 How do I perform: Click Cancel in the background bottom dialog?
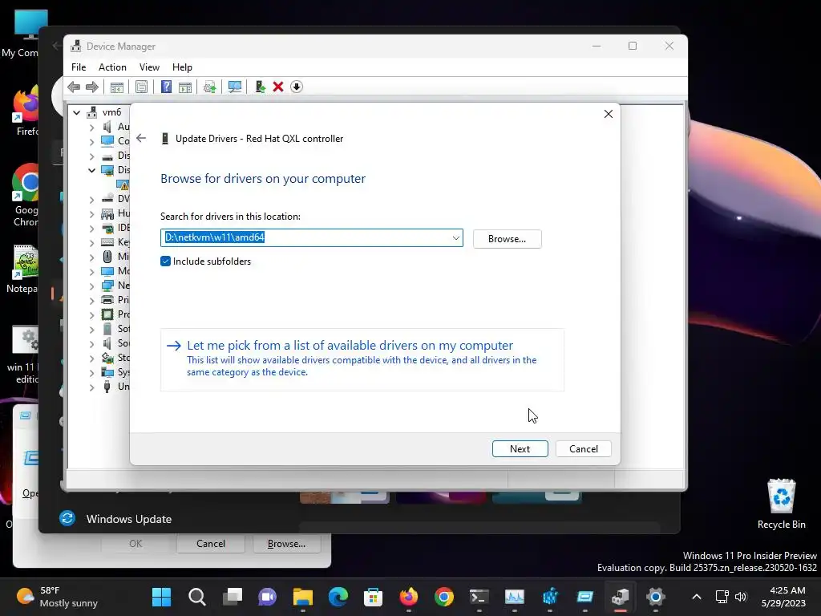click(x=211, y=544)
